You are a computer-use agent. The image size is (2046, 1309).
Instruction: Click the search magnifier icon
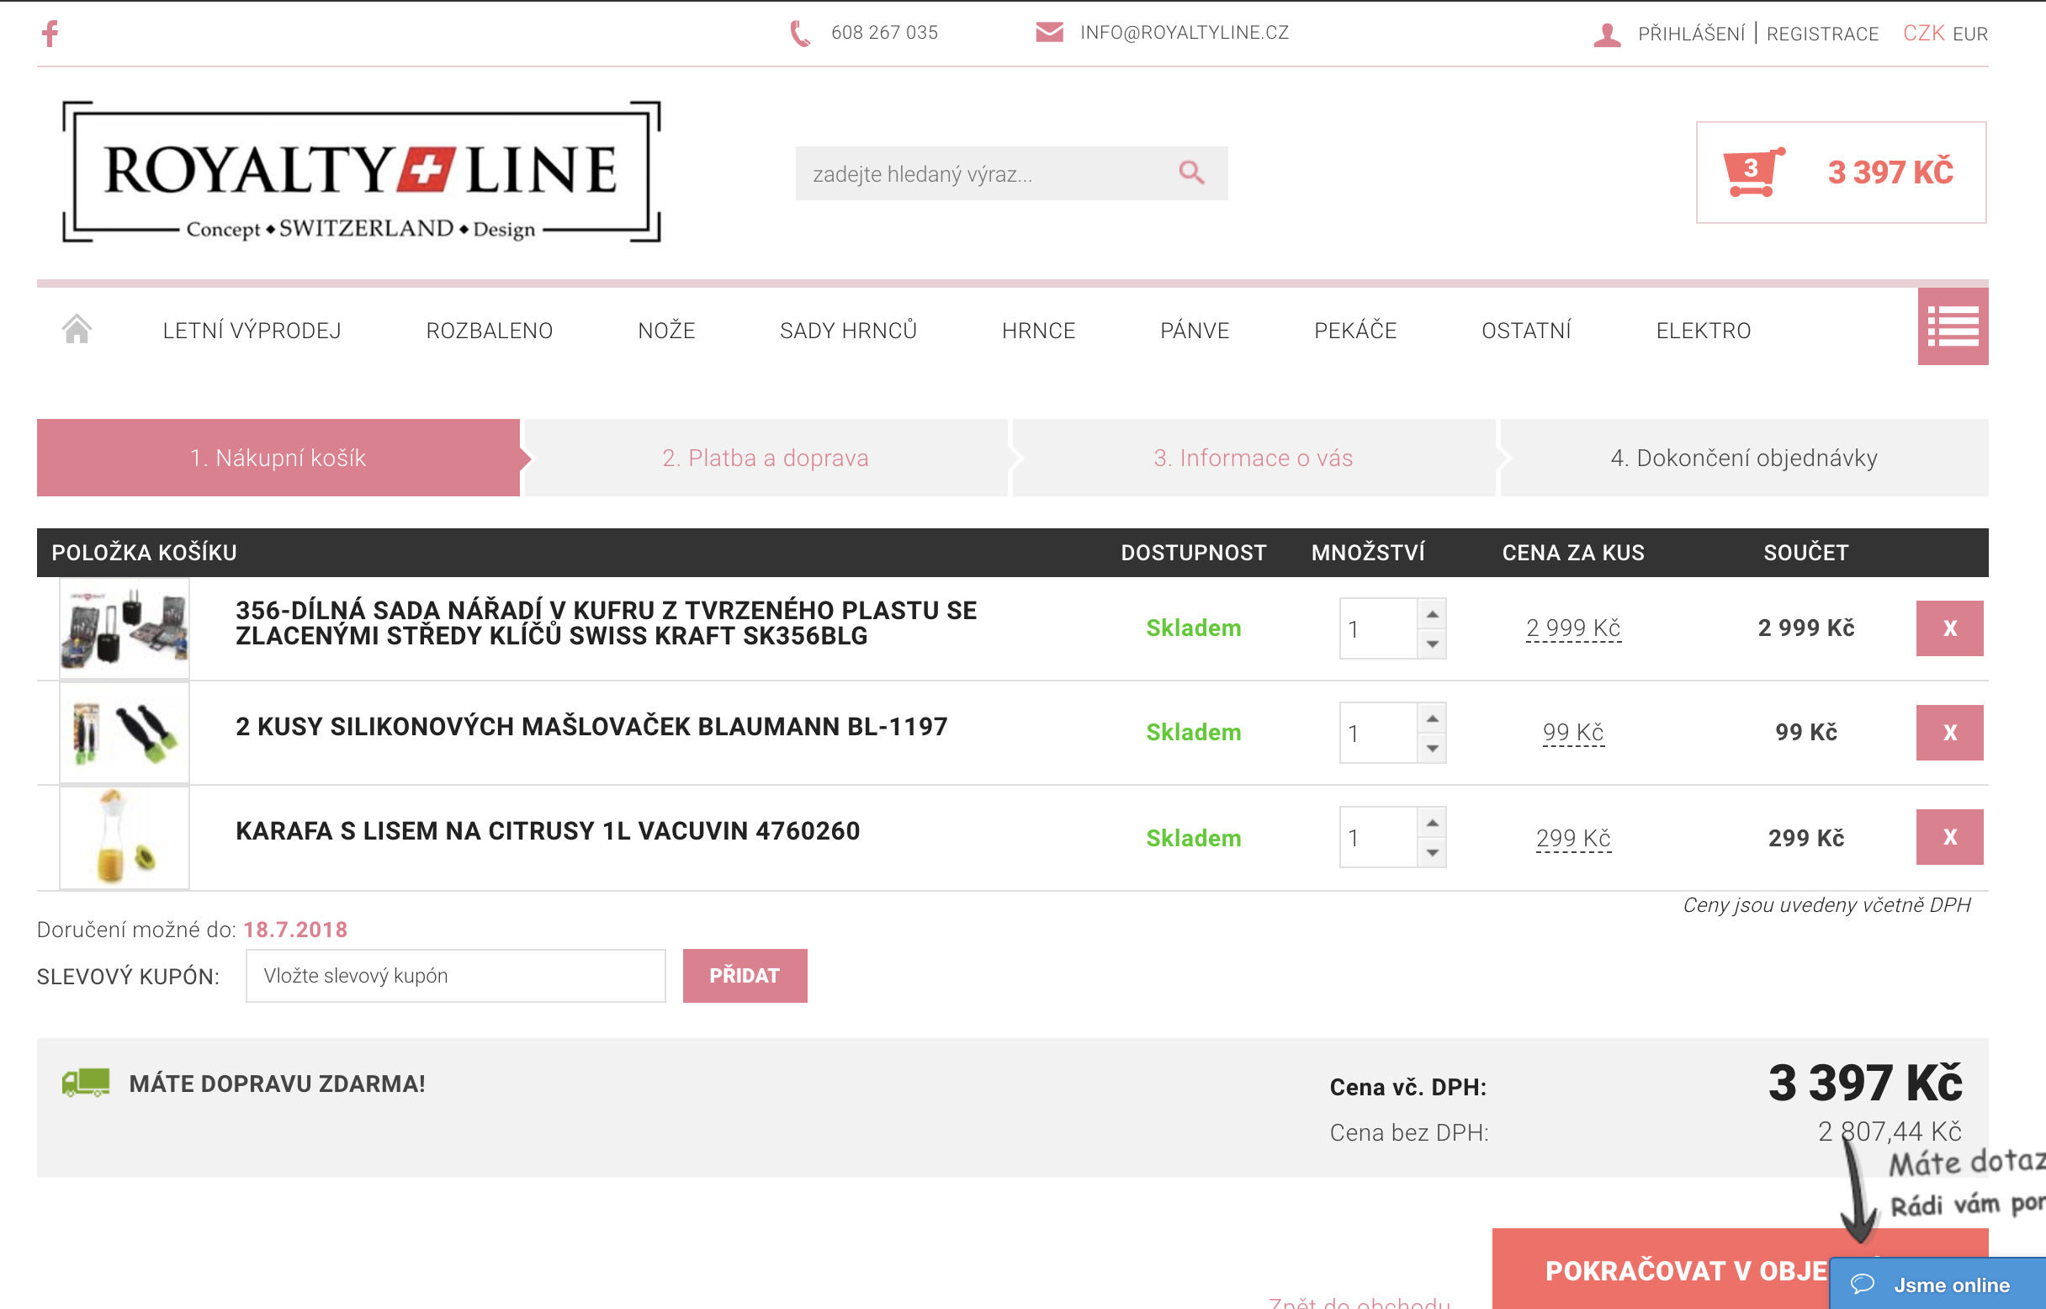point(1192,172)
